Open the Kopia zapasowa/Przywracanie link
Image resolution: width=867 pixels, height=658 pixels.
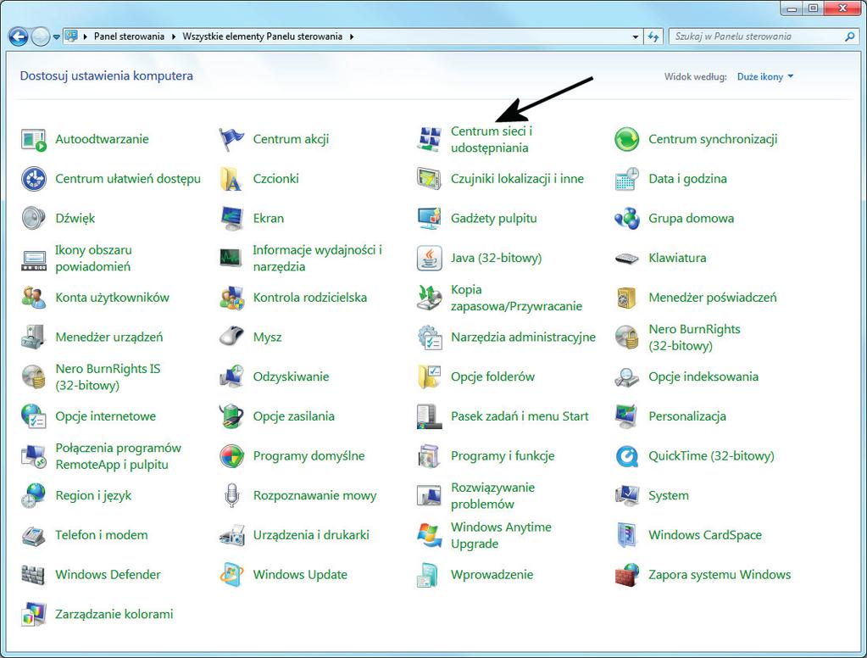click(516, 298)
